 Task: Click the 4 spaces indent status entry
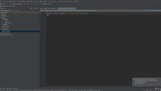pyautogui.click(x=155, y=90)
